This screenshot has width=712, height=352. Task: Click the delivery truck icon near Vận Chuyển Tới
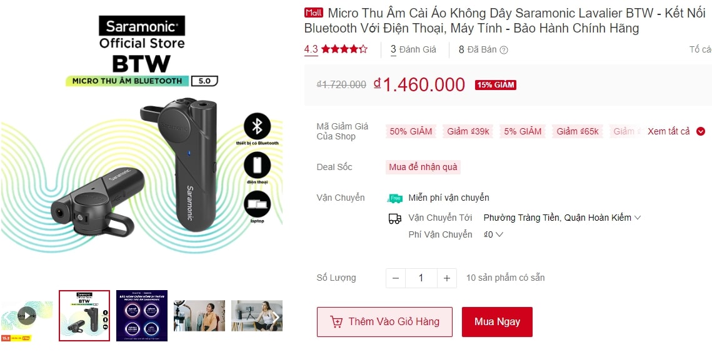coord(395,218)
